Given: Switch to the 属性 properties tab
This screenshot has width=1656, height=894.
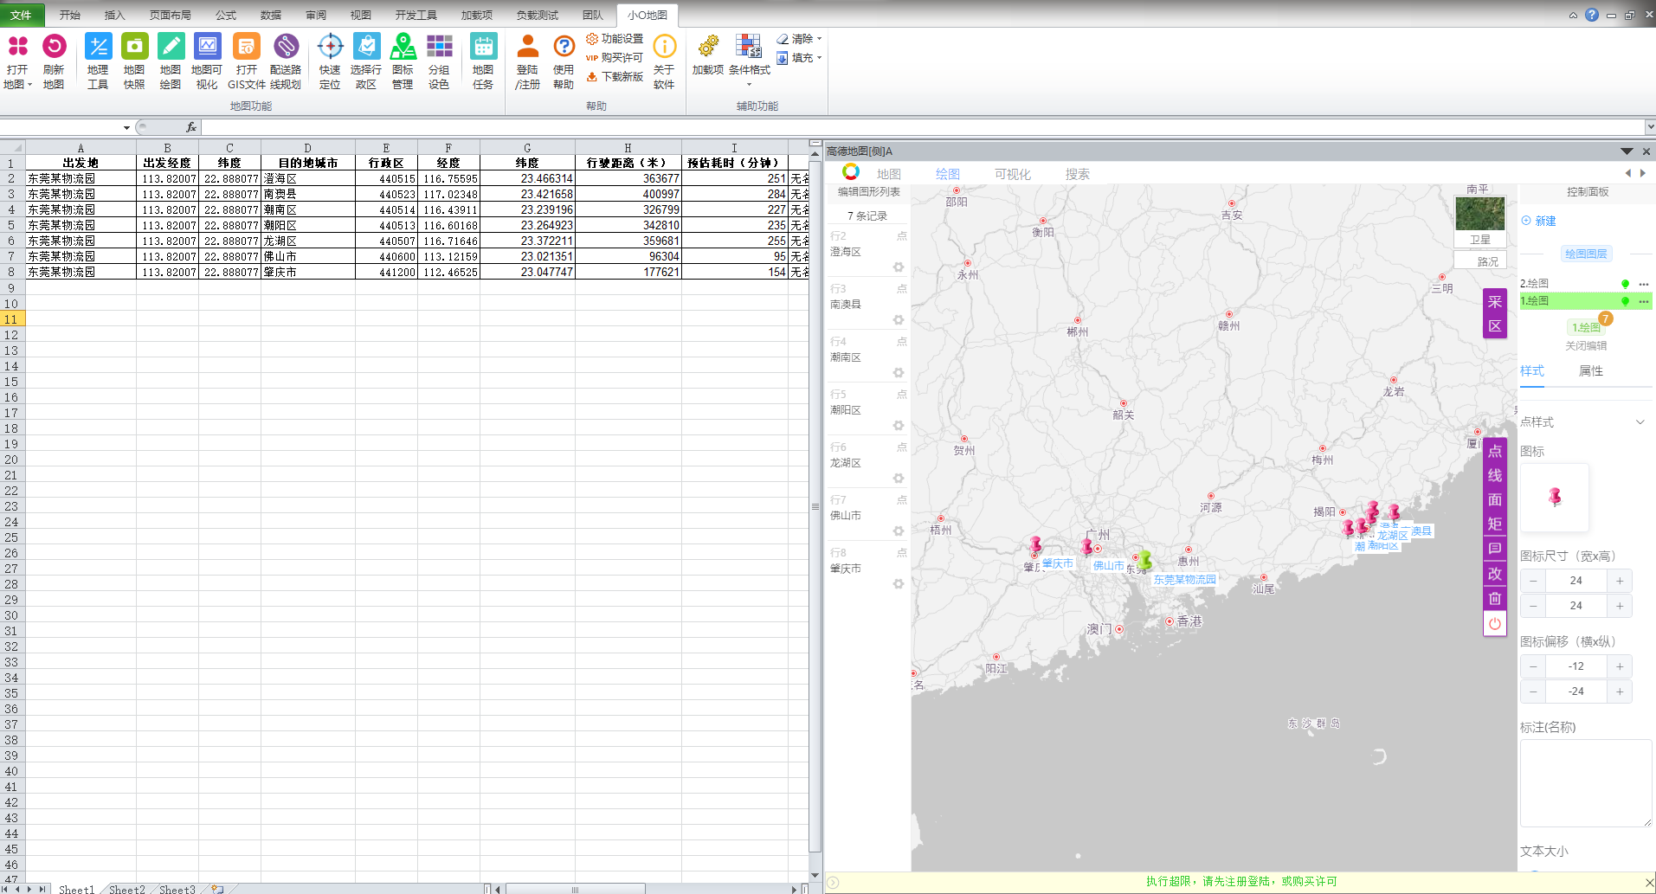Looking at the screenshot, I should [1590, 371].
